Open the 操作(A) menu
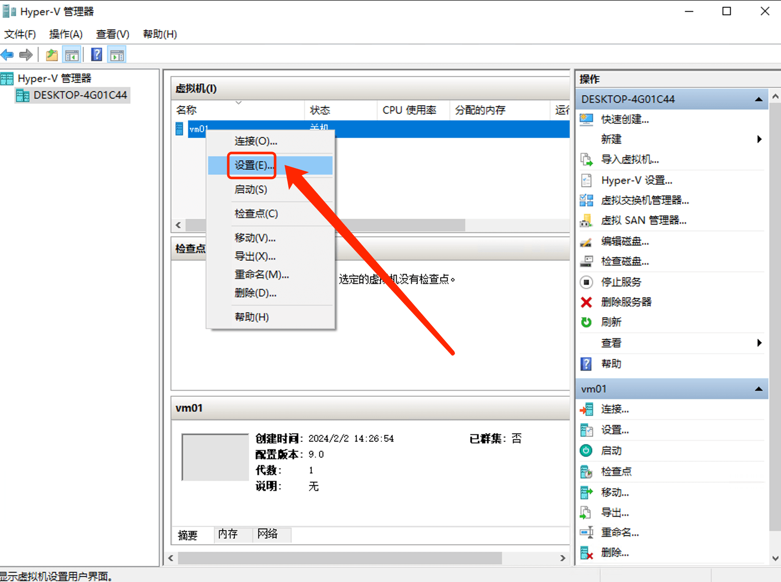This screenshot has width=781, height=582. [66, 34]
